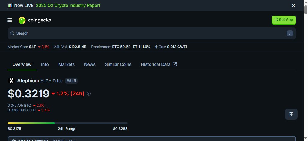Screen dimensions: 308x141
Task: Click the Alephium coin name heading
Action: click(28, 80)
